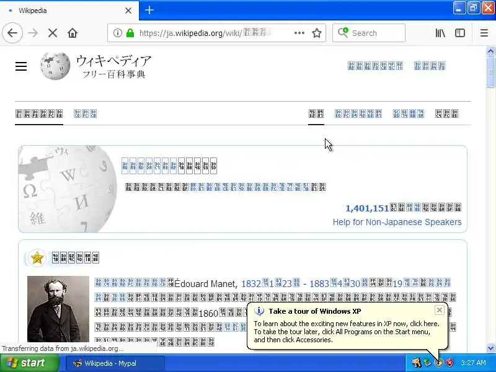Close the Wikipedia tab
Viewport: 496px width, 372px height.
click(x=128, y=11)
